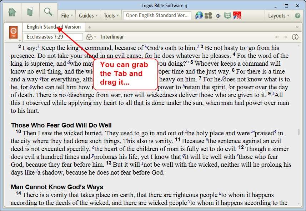Open cross-reference t before "a shadow"
Screen dimensions: 306x211
[x=37, y=171]
